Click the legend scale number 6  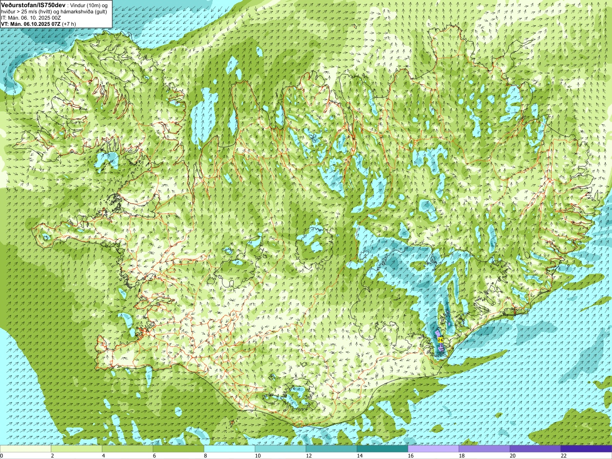tap(154, 456)
